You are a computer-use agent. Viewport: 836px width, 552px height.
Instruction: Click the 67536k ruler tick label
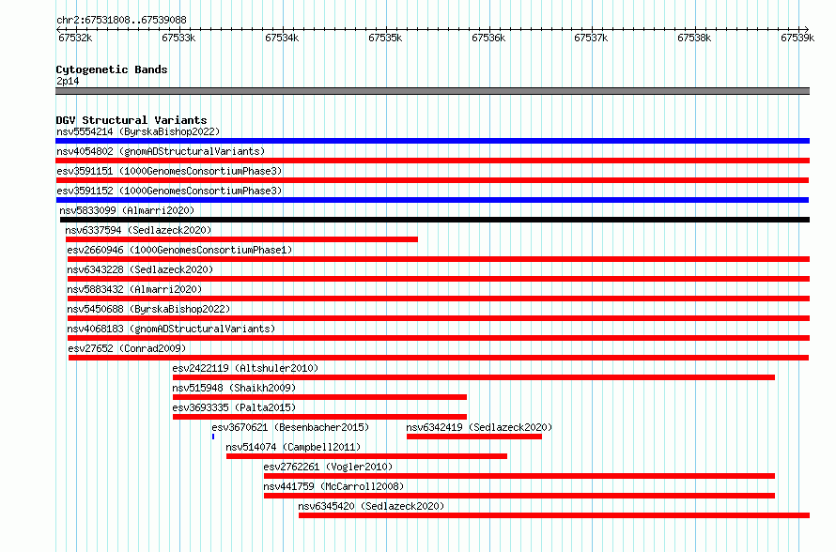(x=488, y=38)
